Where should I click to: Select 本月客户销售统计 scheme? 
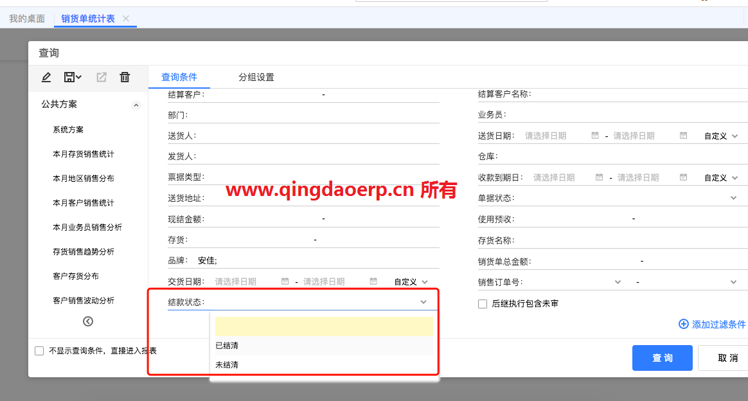pos(84,203)
